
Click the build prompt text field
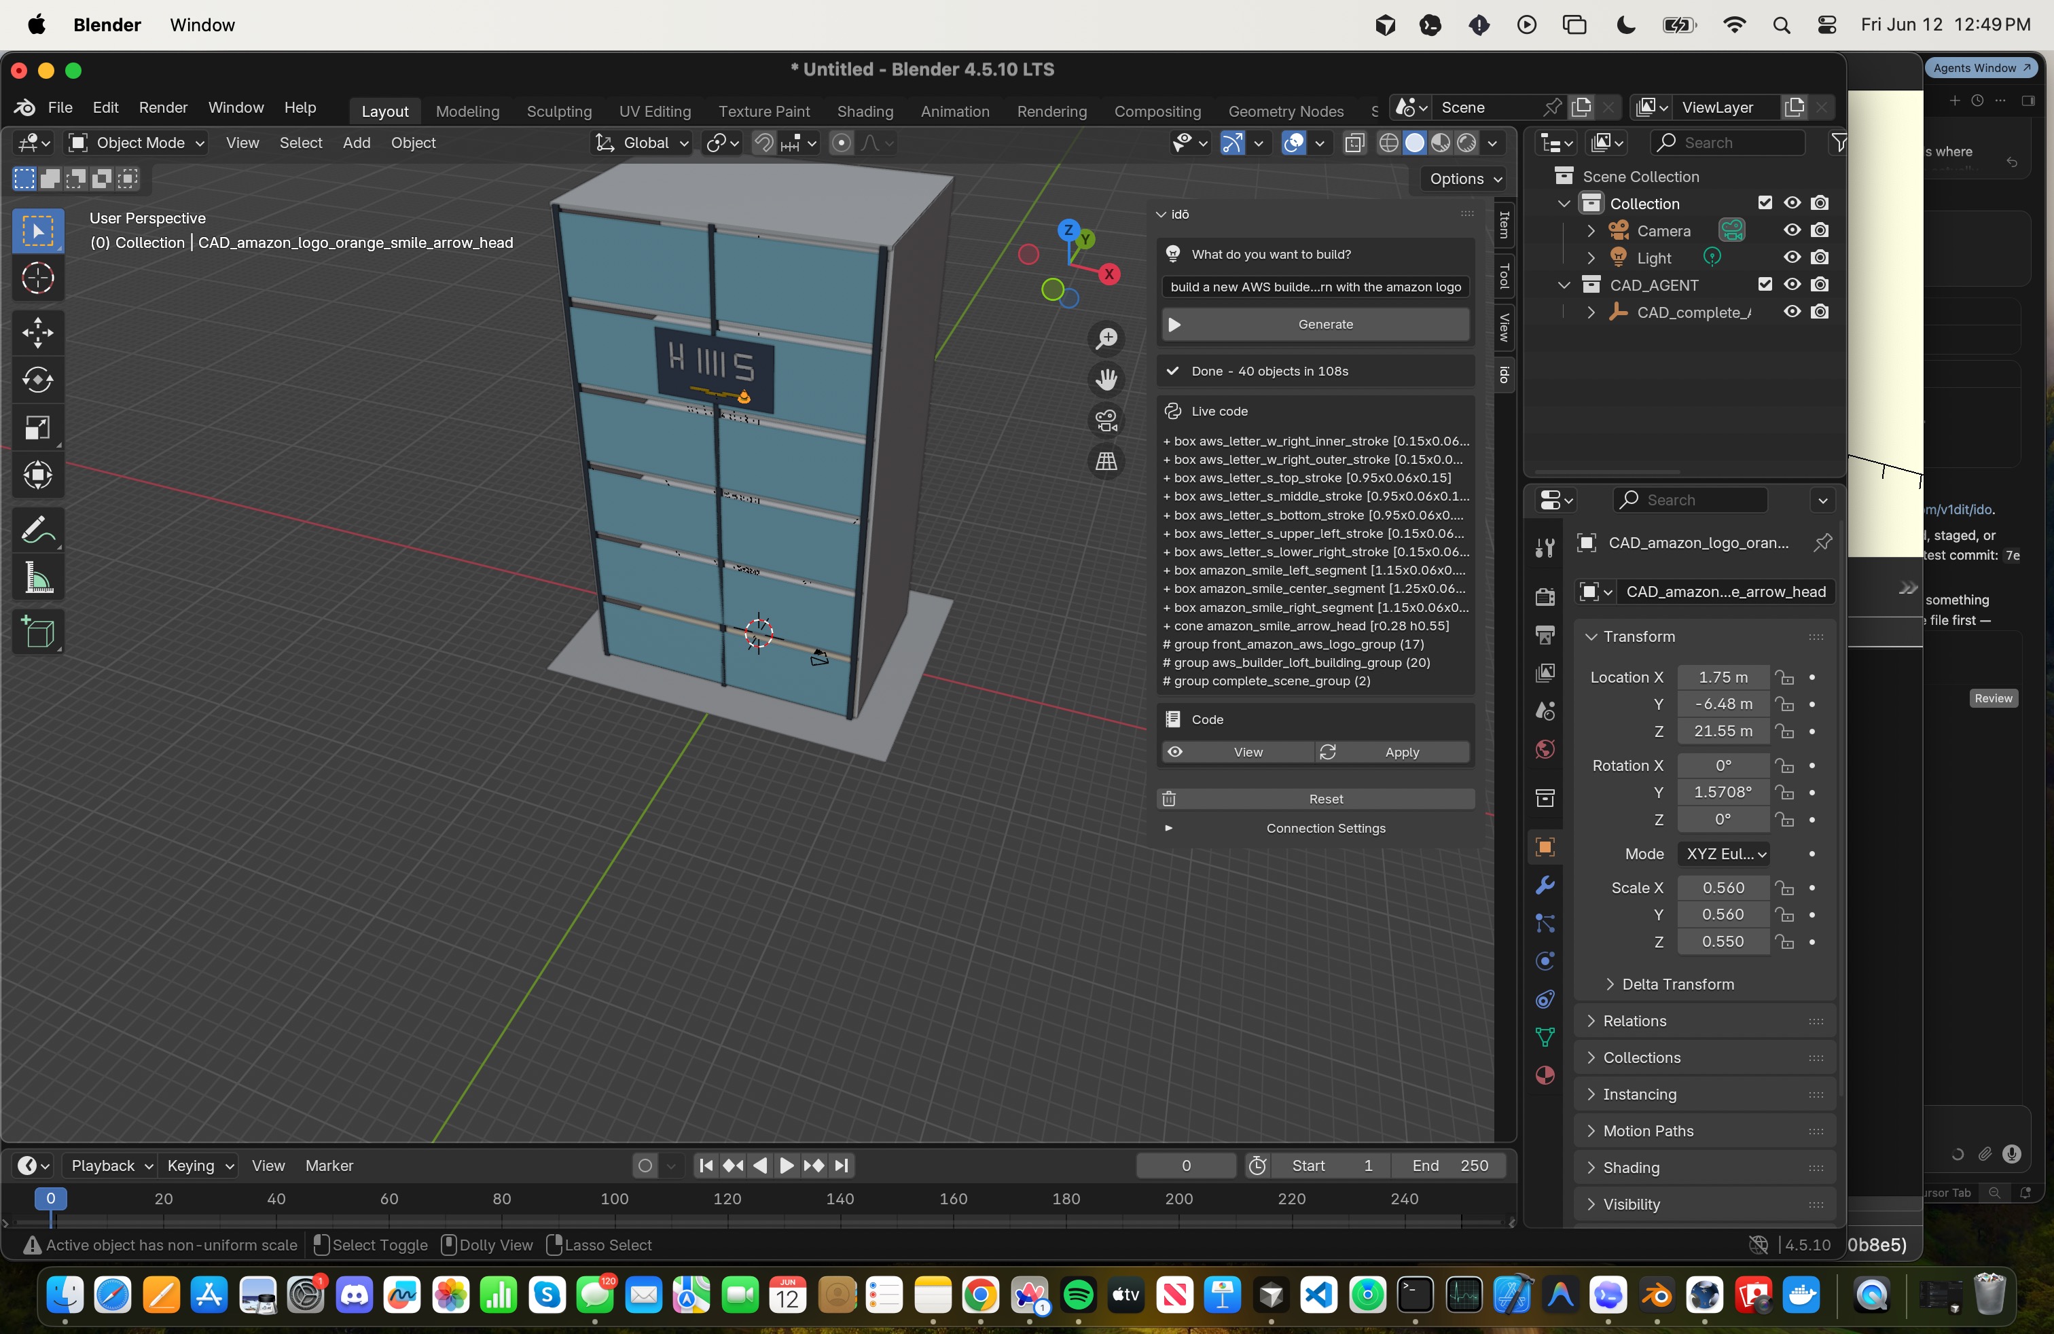1315,287
